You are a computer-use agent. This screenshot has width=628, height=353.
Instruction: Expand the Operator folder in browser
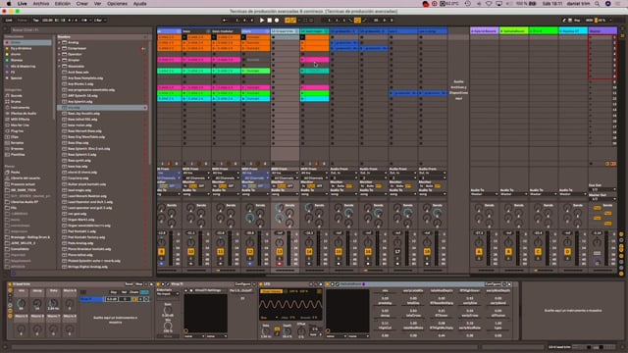click(60, 55)
